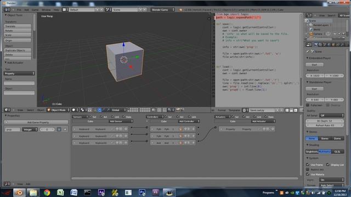This screenshot has width=351, height=197.
Task: Click the Camera object icon in outliner
Action: click(311, 34)
